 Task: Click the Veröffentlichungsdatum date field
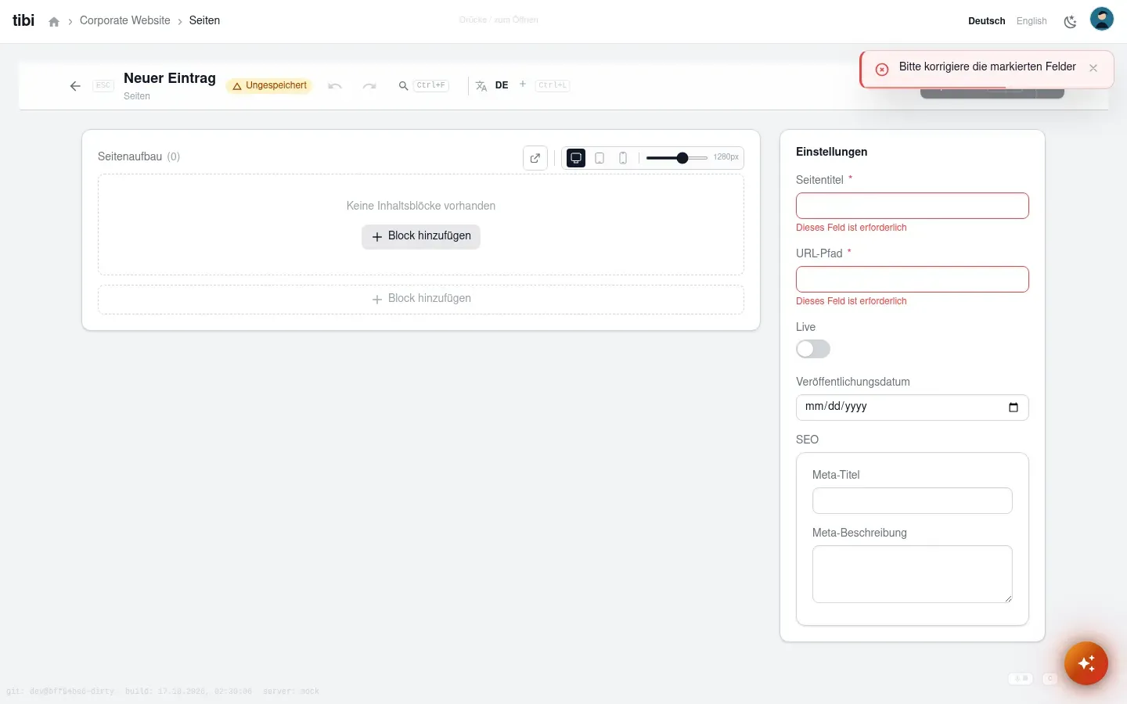coord(913,407)
